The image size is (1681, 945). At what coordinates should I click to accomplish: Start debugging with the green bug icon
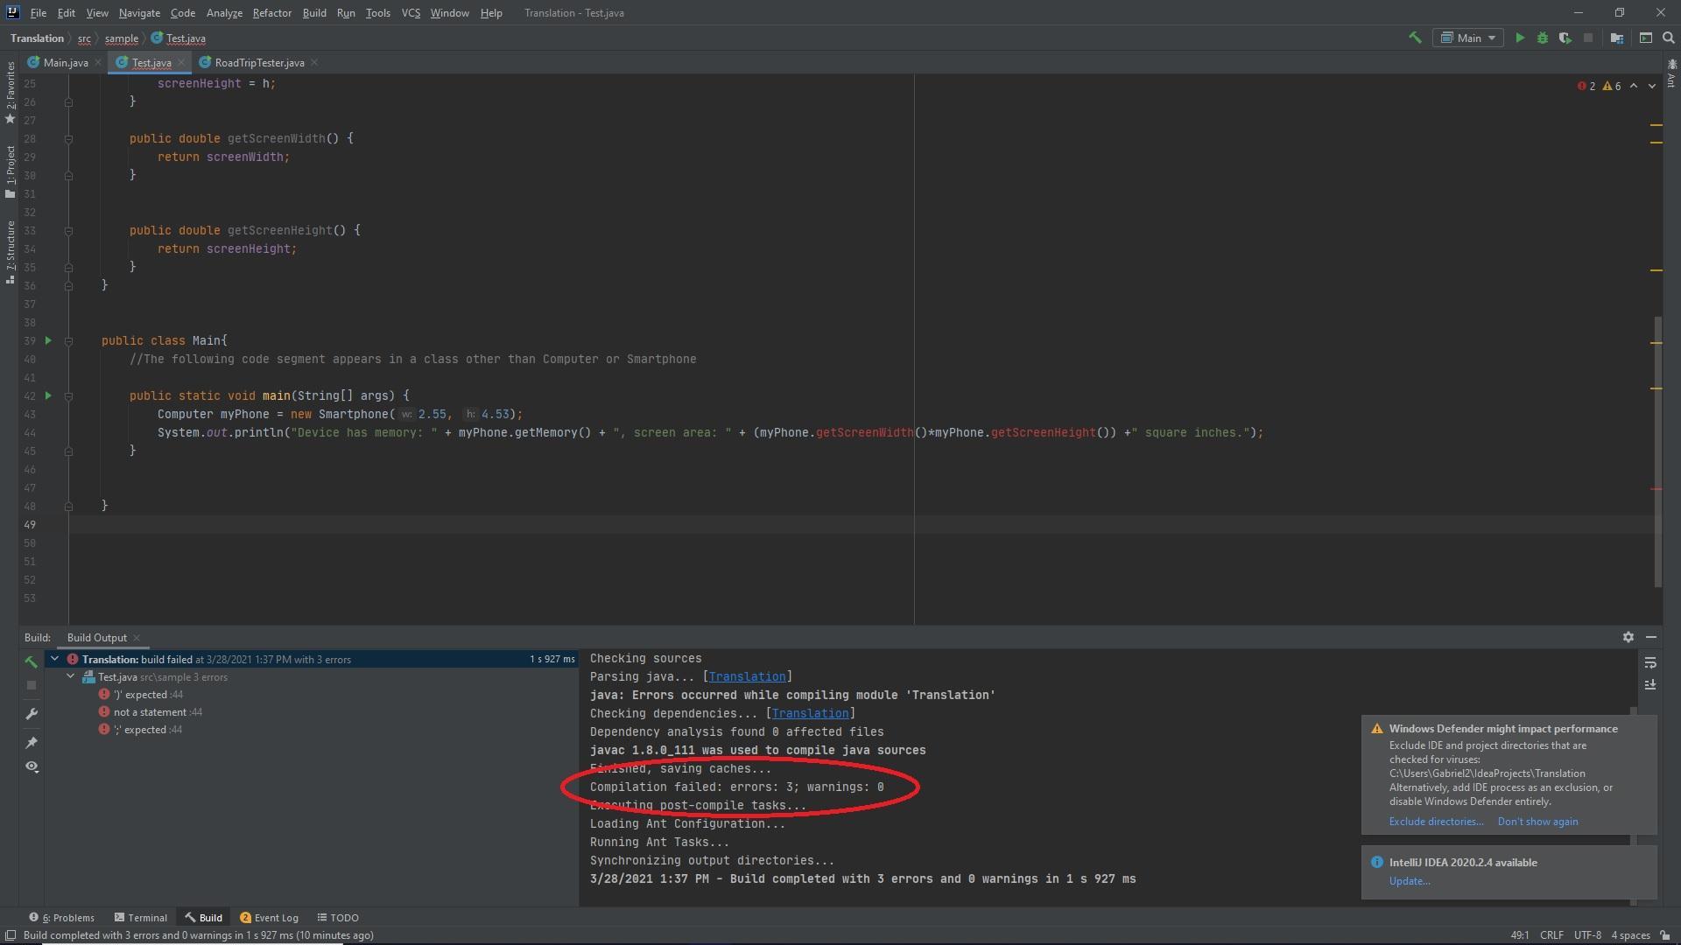click(1543, 38)
